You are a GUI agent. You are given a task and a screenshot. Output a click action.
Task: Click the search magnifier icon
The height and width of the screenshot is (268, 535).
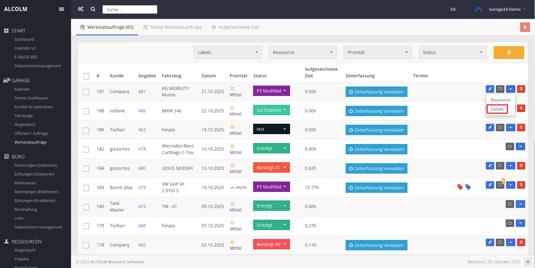pyautogui.click(x=93, y=9)
